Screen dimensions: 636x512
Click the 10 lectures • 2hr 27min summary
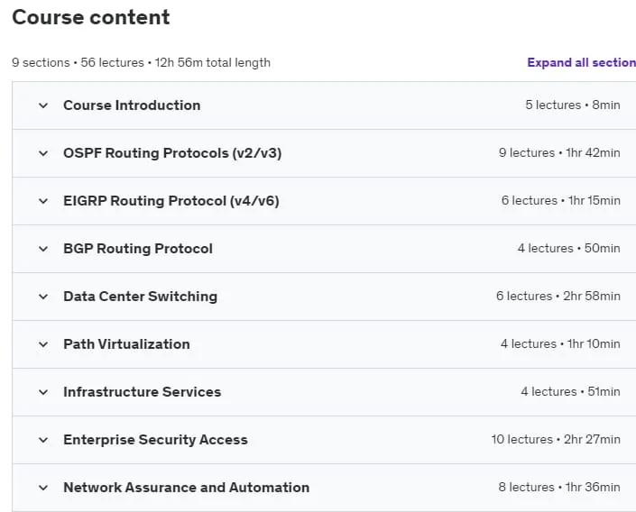point(556,439)
